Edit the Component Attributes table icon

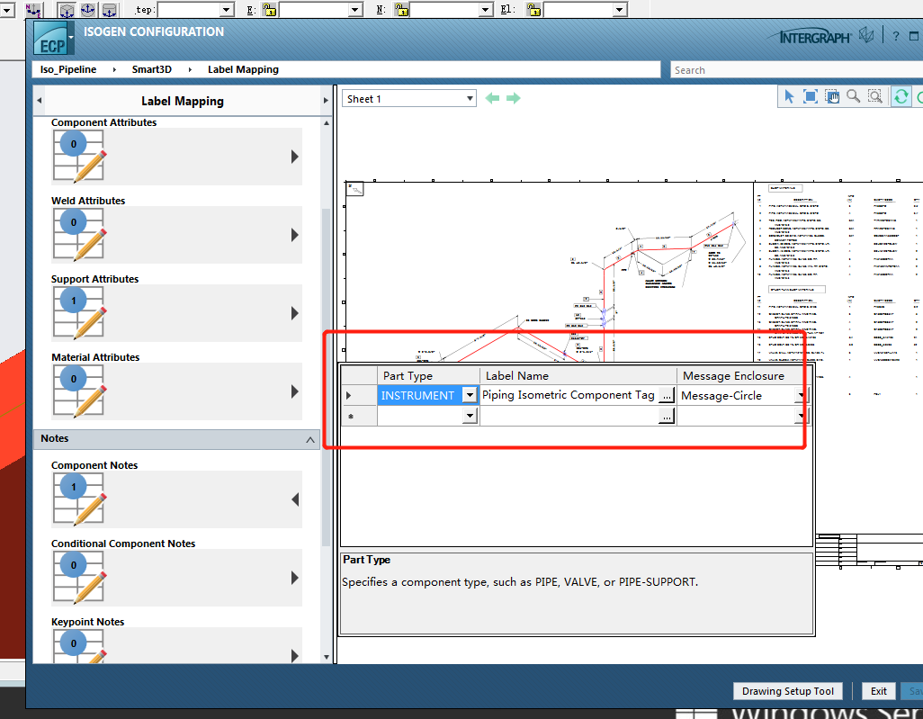coord(79,156)
